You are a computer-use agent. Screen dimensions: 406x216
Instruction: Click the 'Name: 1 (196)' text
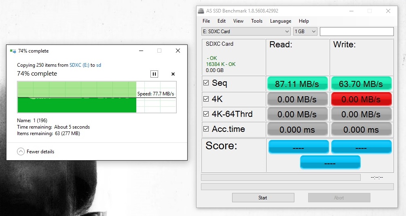click(32, 121)
